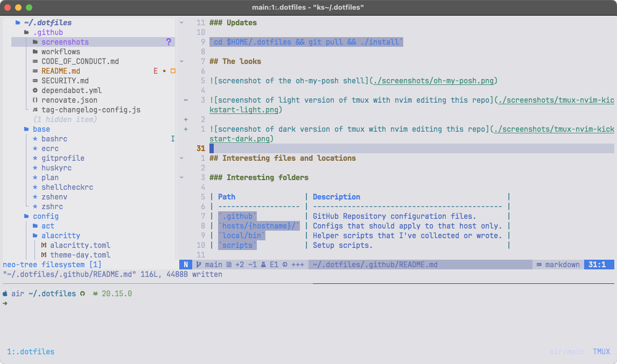Toggle the fold chevron at '### Updates' heading

pyautogui.click(x=181, y=23)
